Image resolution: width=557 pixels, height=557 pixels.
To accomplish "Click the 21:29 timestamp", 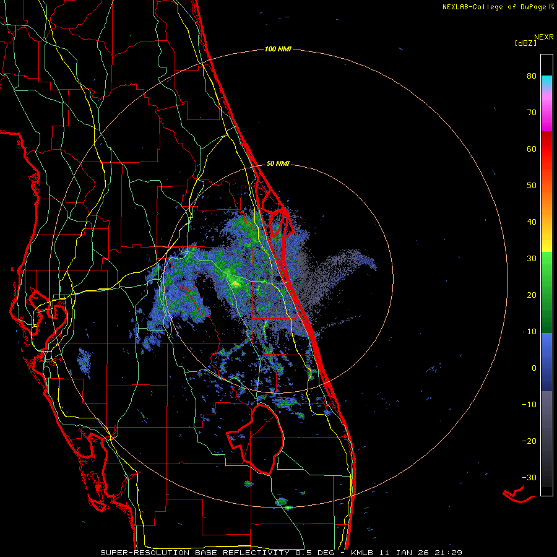I will 447,553.
